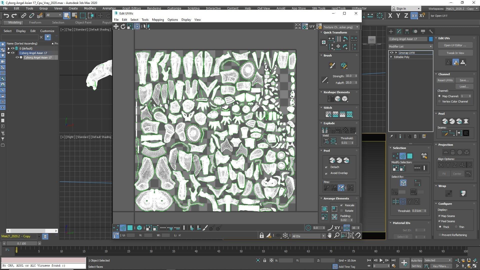The image size is (480, 270).
Task: Enable the Rotate checkbox in Arrange Elements
Action: pyautogui.click(x=342, y=211)
